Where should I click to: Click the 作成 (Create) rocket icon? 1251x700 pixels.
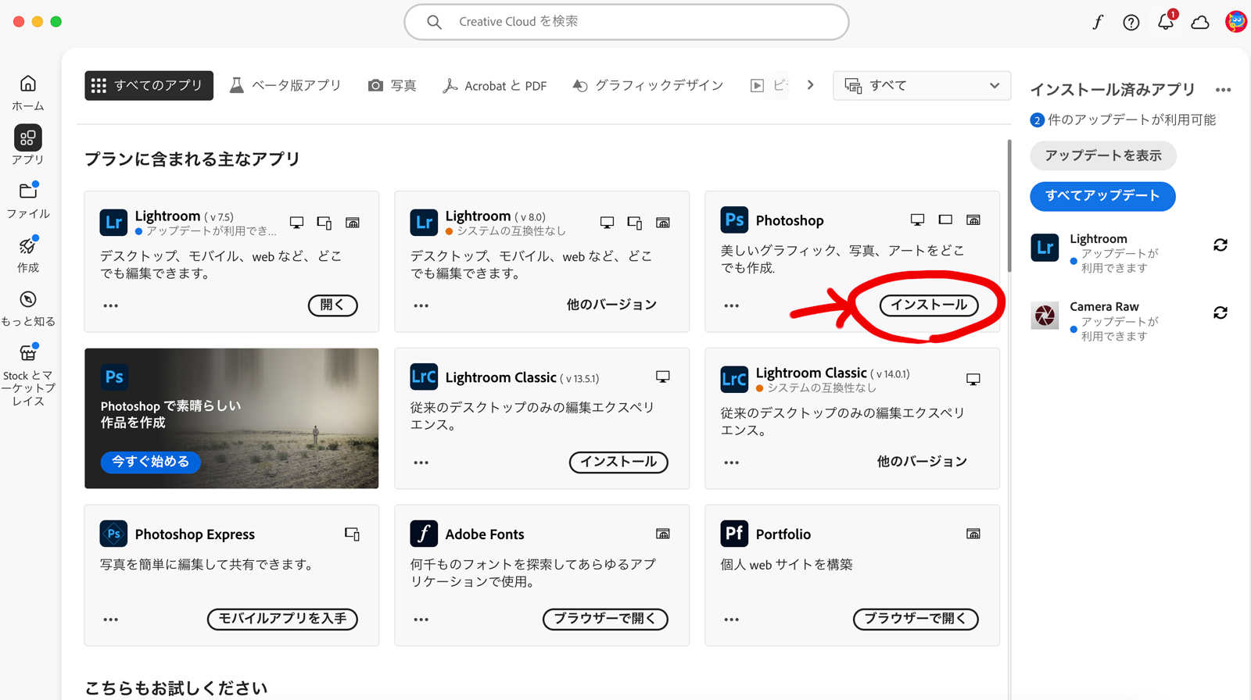28,246
